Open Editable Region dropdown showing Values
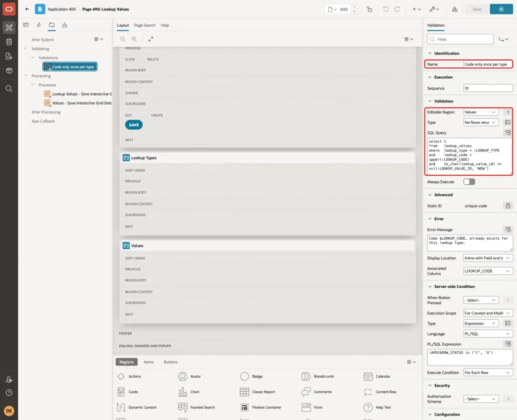The image size is (517, 420). pyautogui.click(x=481, y=112)
